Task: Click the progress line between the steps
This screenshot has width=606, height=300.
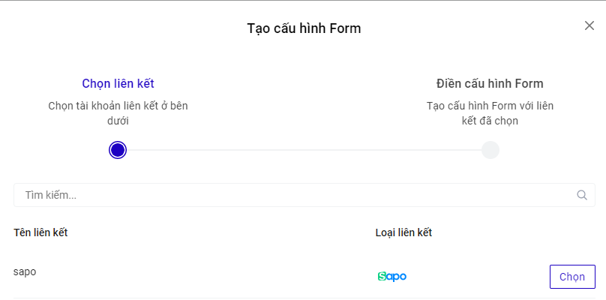Action: (x=304, y=150)
